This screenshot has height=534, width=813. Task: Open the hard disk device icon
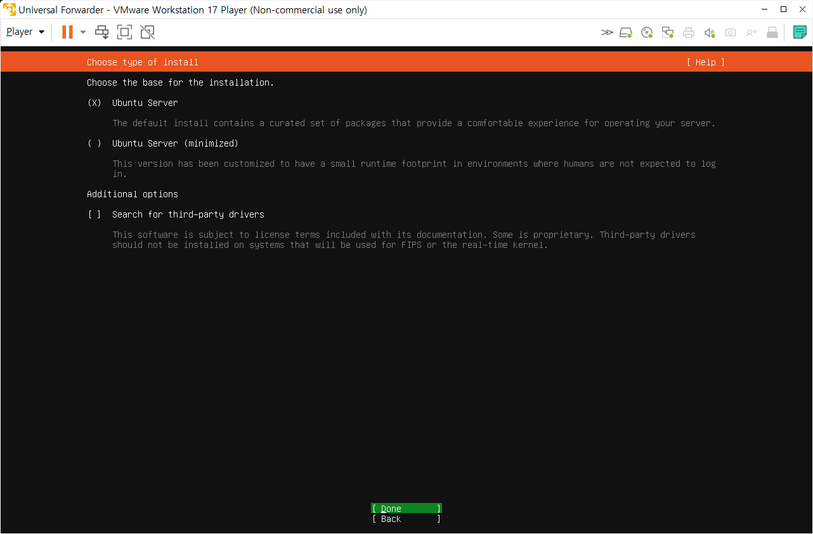pyautogui.click(x=626, y=32)
